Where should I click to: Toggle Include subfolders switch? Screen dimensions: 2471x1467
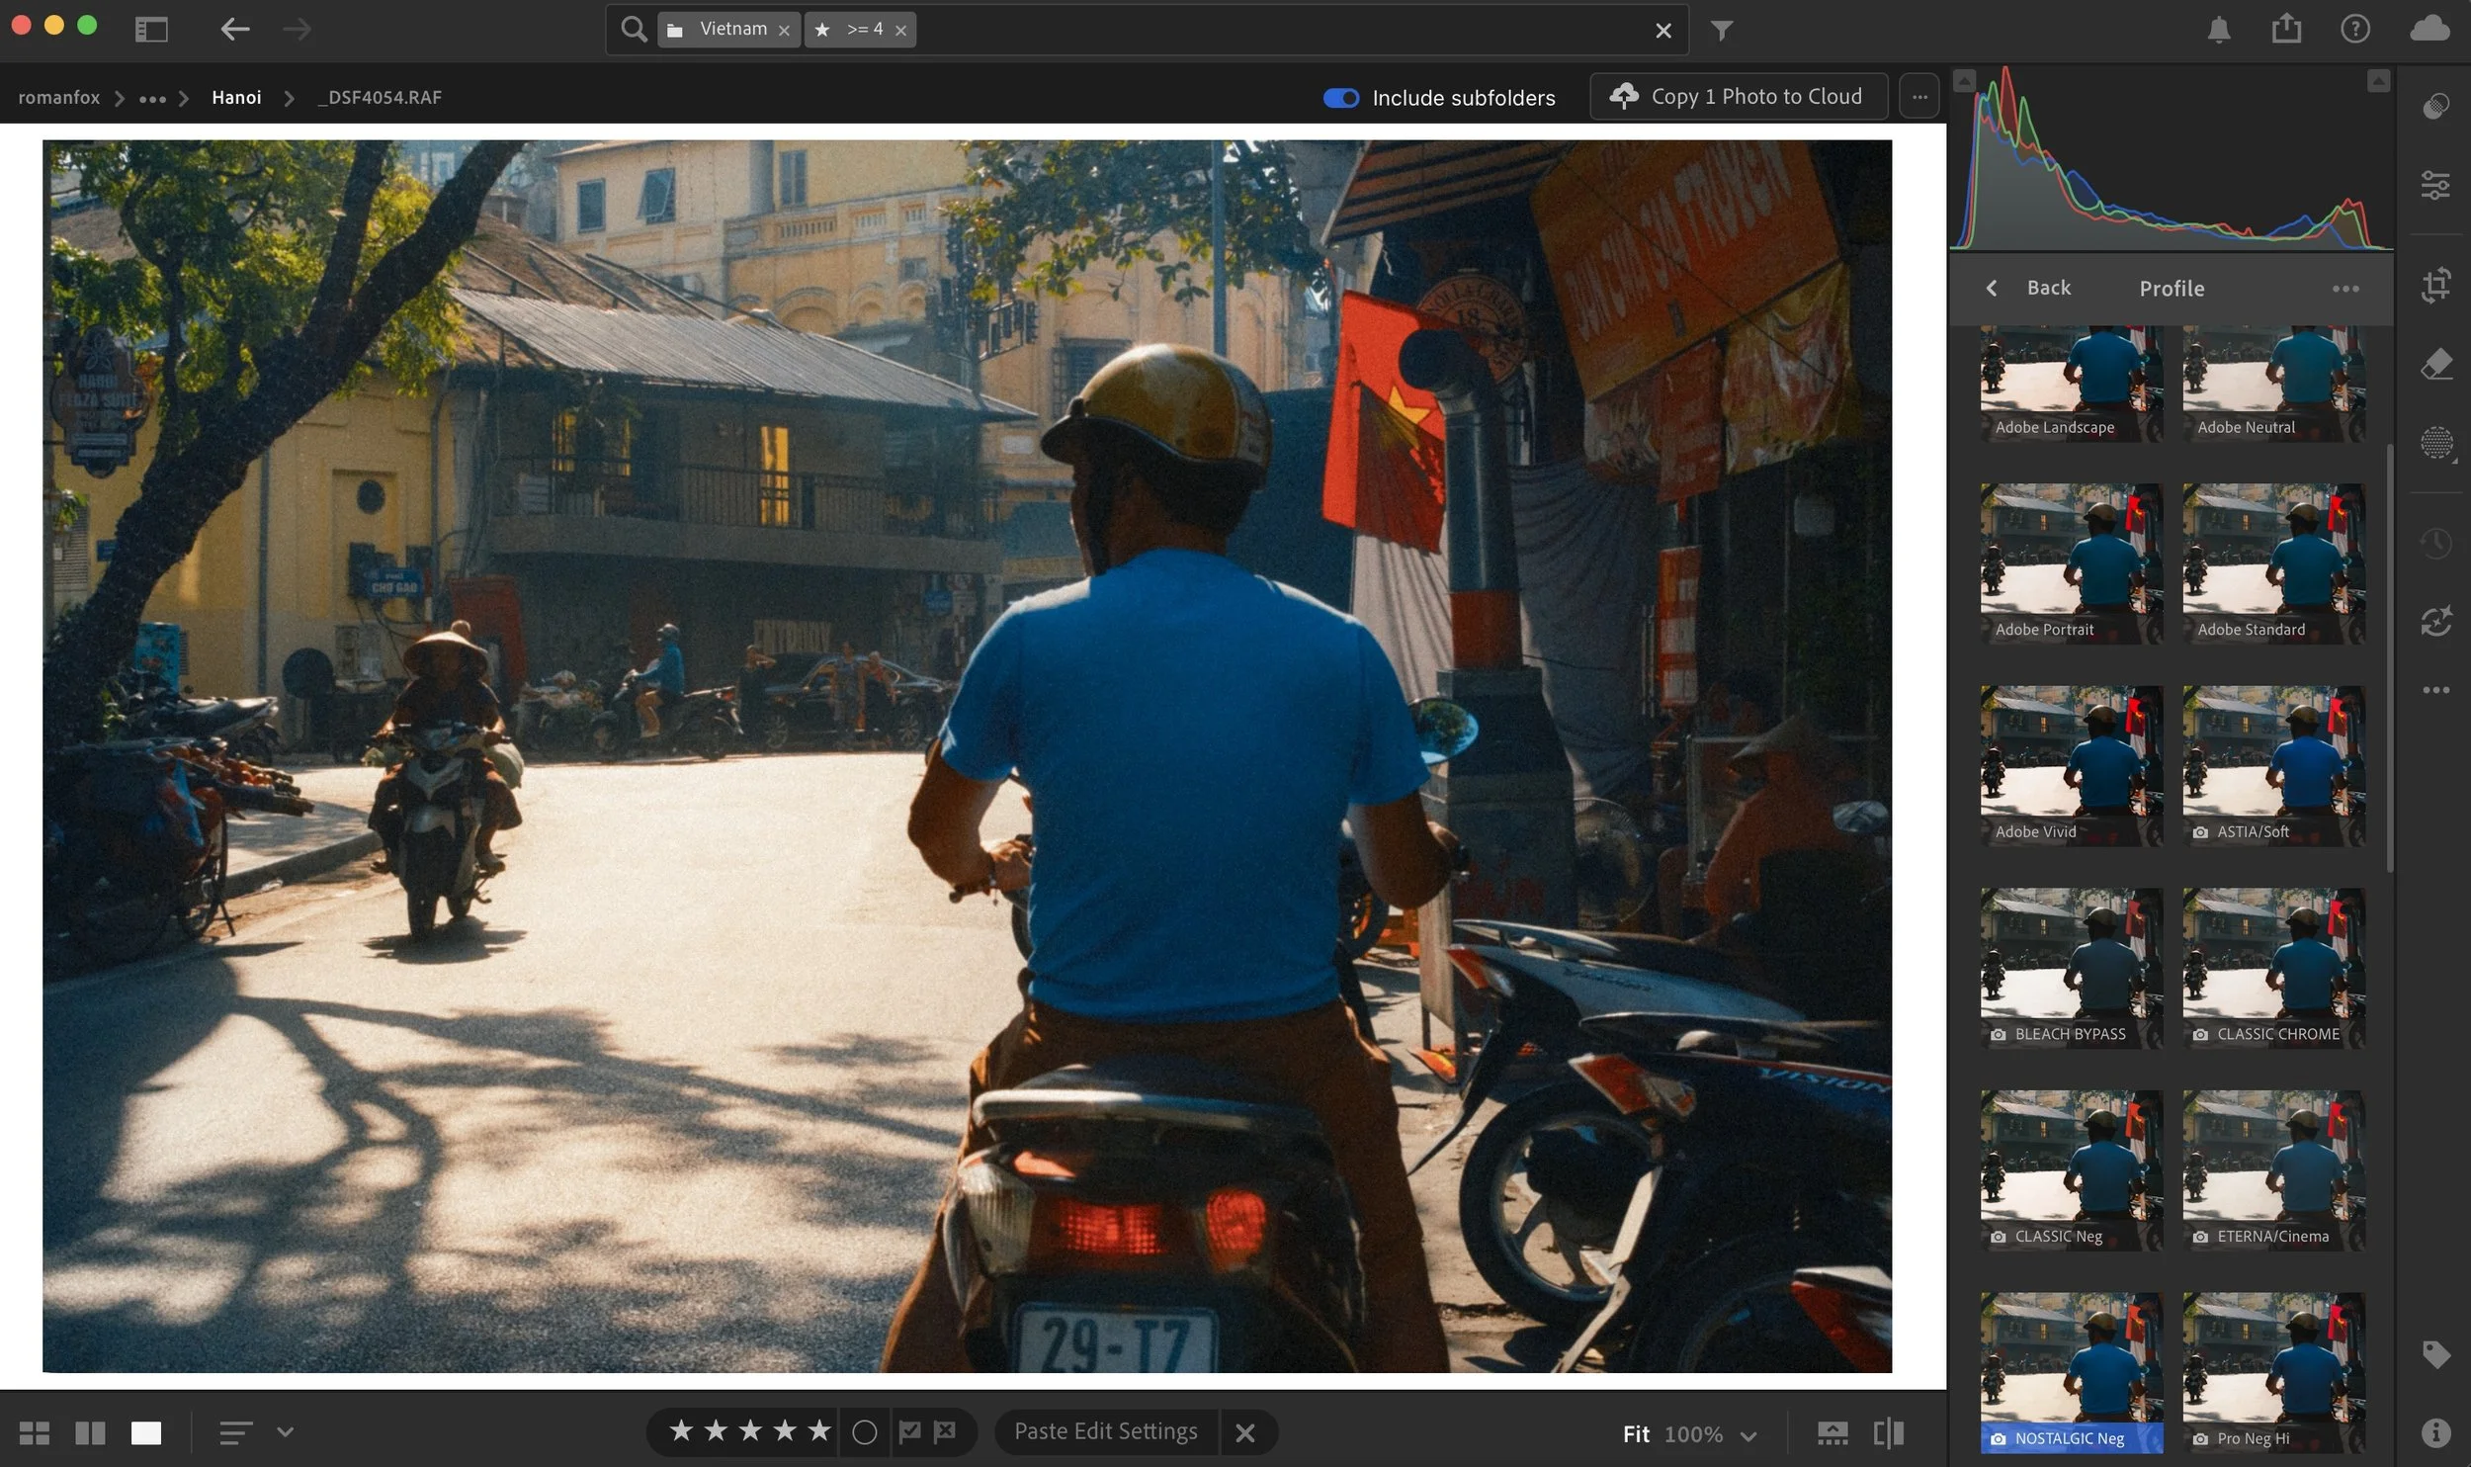point(1340,98)
